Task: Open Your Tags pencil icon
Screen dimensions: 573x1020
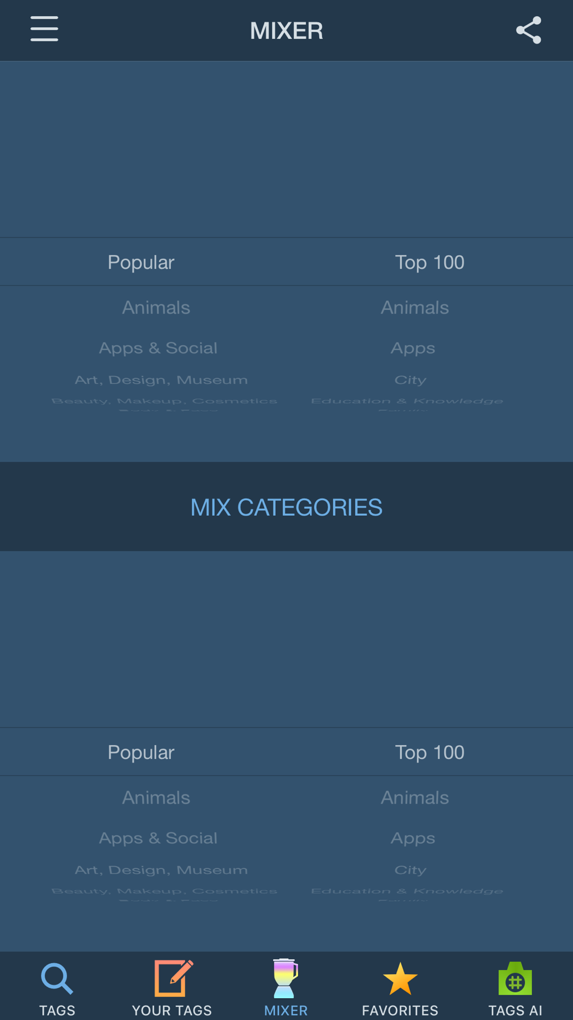Action: tap(172, 978)
